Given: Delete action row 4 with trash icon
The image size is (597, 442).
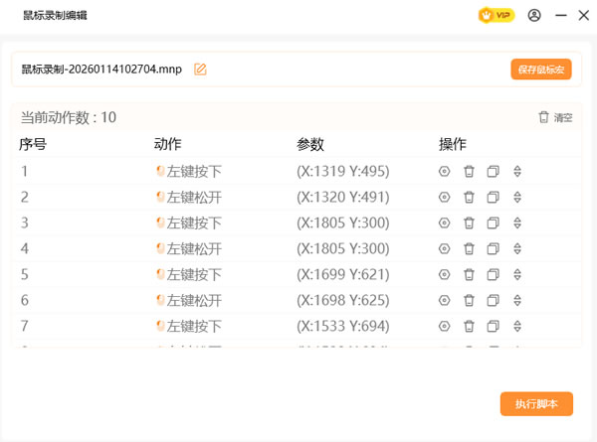Looking at the screenshot, I should point(469,248).
